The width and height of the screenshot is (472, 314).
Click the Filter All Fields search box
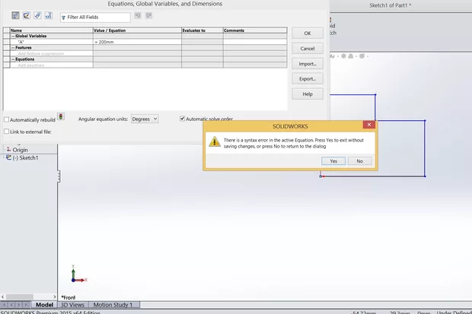coord(97,17)
